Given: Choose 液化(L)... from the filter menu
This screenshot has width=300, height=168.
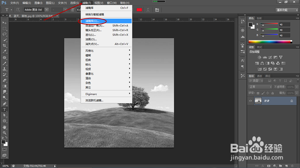Looking at the screenshot, I should coord(106,35).
